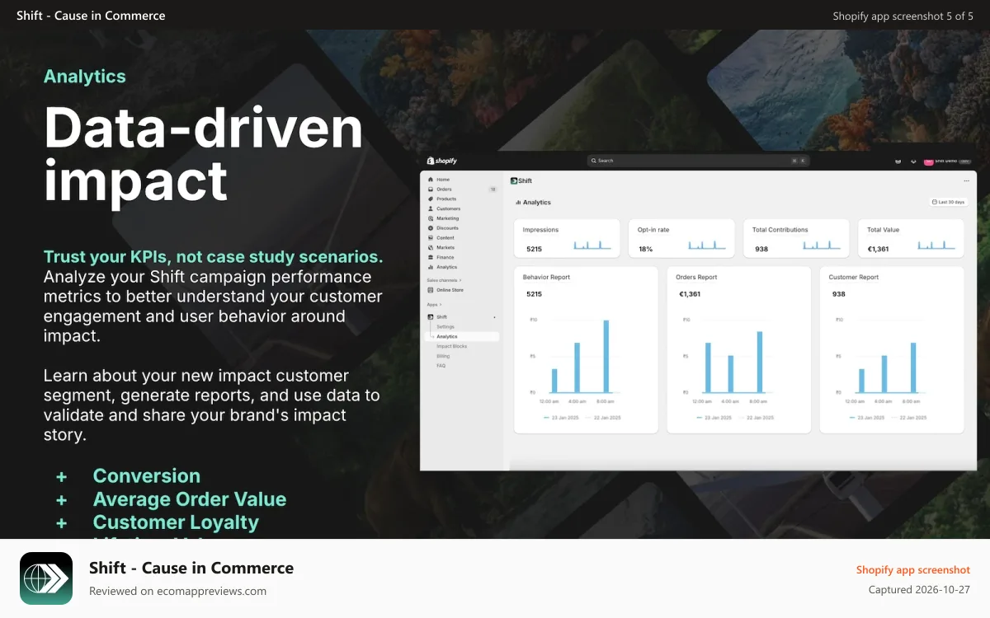
Task: Click the Impressions sparkline chart
Action: [x=594, y=246]
